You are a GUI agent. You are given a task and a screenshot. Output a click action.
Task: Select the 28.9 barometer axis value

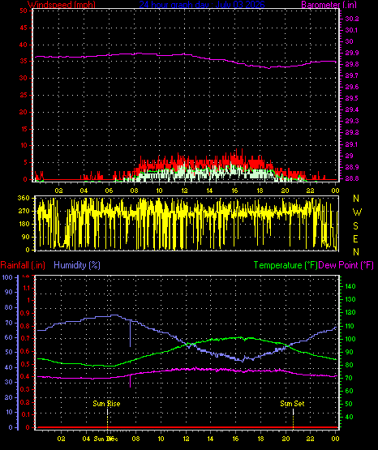[x=352, y=167]
